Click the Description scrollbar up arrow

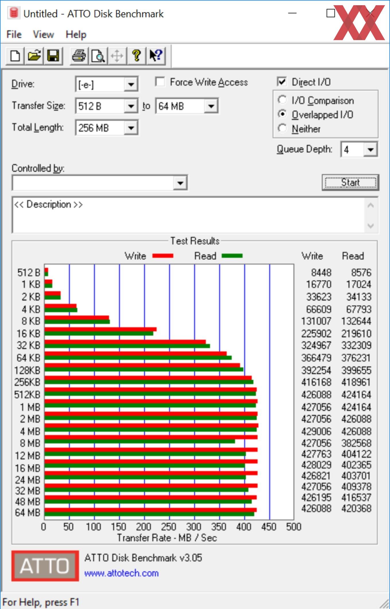[370, 206]
